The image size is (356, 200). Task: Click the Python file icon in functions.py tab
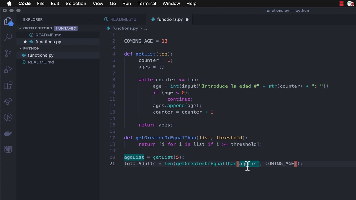[153, 19]
